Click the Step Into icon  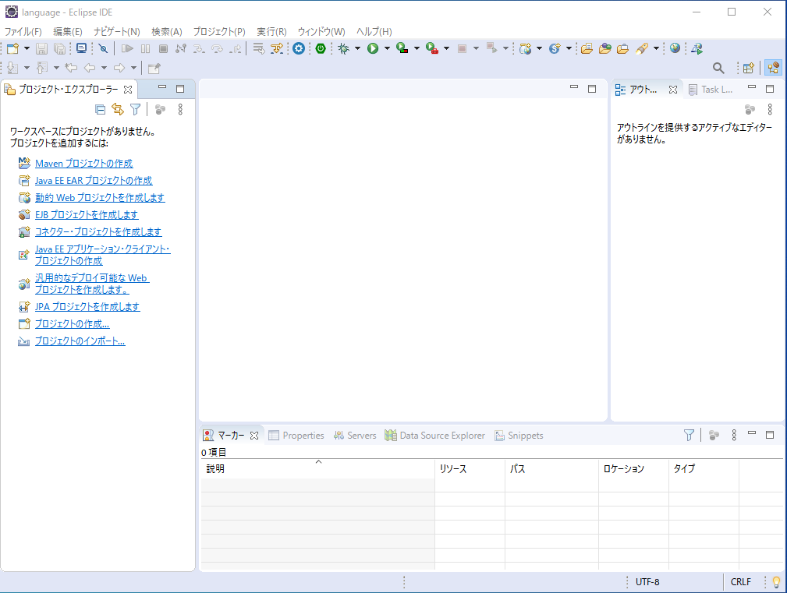(x=199, y=48)
